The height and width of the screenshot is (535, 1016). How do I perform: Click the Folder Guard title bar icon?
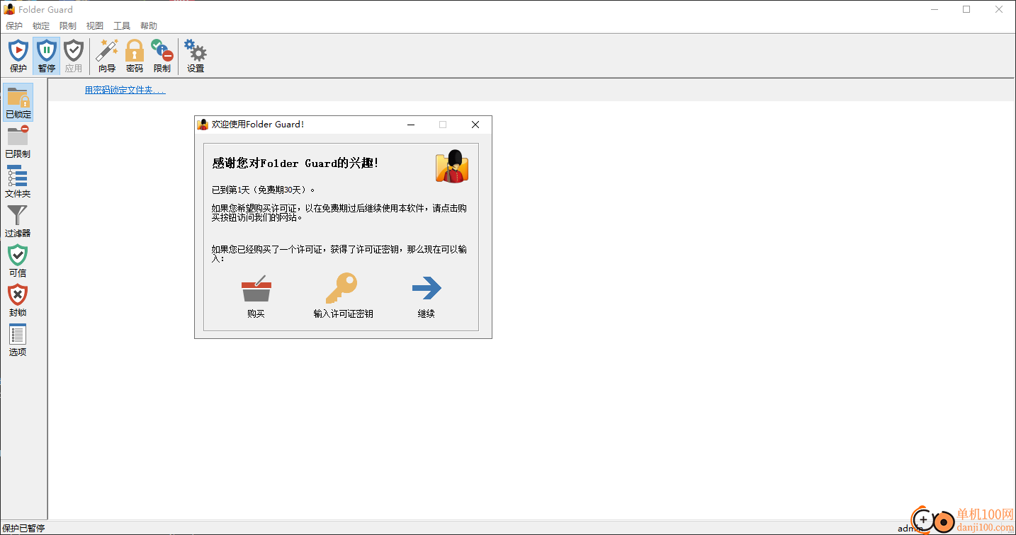[10, 9]
